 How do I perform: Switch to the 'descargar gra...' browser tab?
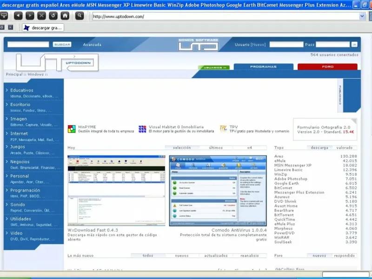tap(43, 28)
